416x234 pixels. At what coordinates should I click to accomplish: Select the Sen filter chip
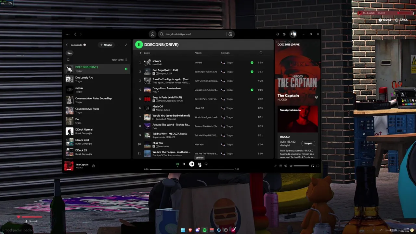[70, 53]
